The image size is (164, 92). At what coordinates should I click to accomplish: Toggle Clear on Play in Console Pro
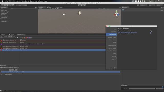10,36
